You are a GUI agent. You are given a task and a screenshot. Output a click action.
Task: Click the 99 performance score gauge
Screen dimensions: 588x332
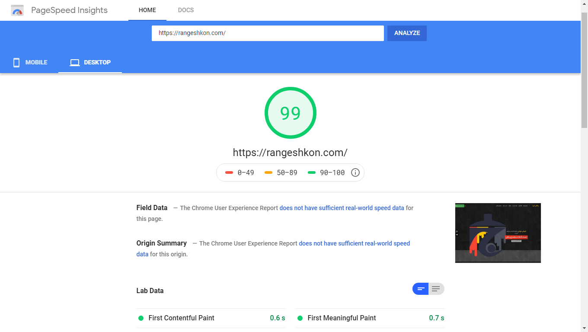[x=291, y=113]
